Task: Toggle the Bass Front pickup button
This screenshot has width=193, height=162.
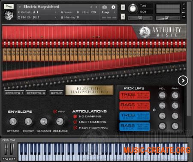Action: pos(134,106)
